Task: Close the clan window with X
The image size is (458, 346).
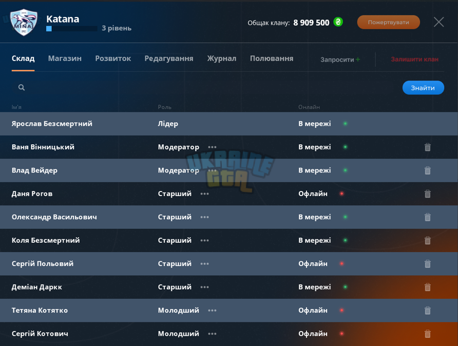Action: click(x=438, y=22)
